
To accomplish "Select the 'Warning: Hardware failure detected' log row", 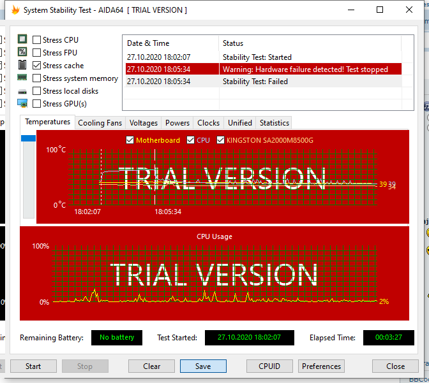I will point(264,69).
